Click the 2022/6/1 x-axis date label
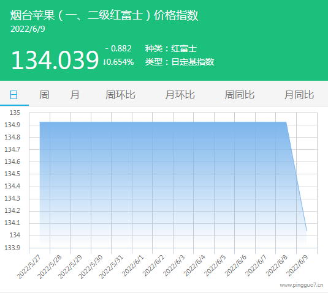 click(x=133, y=265)
